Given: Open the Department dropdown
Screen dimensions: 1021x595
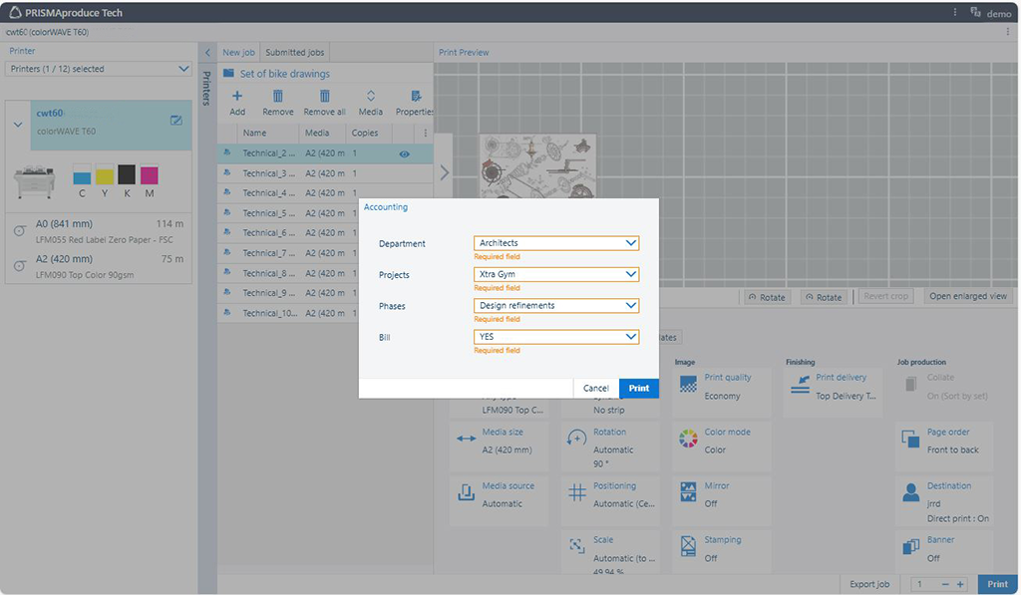Looking at the screenshot, I should point(555,243).
